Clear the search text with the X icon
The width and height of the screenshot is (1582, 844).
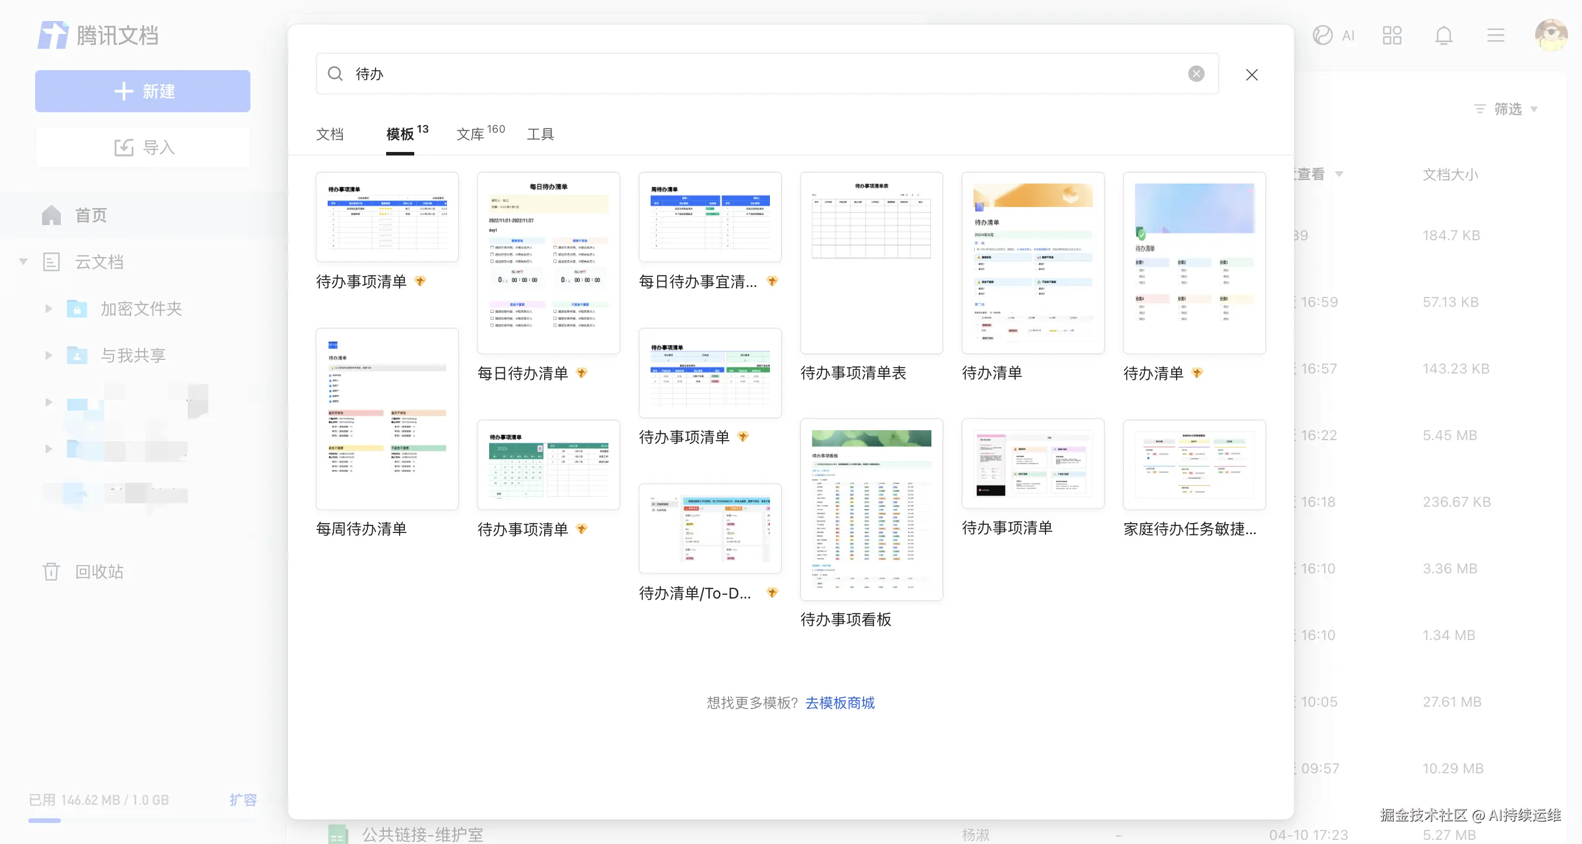point(1196,74)
